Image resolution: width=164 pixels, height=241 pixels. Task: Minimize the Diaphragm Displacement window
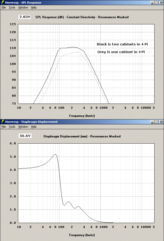pyautogui.click(x=152, y=122)
